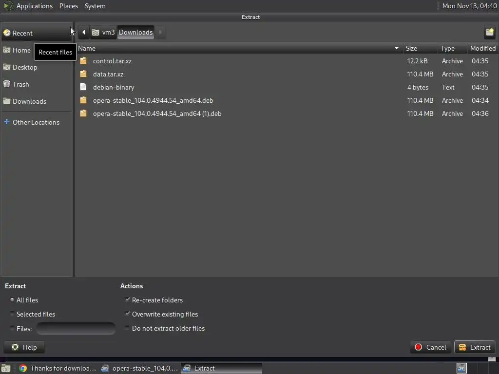The image size is (499, 374).
Task: Click the icon of opera-stable amd64 (1).deb
Action: point(83,113)
